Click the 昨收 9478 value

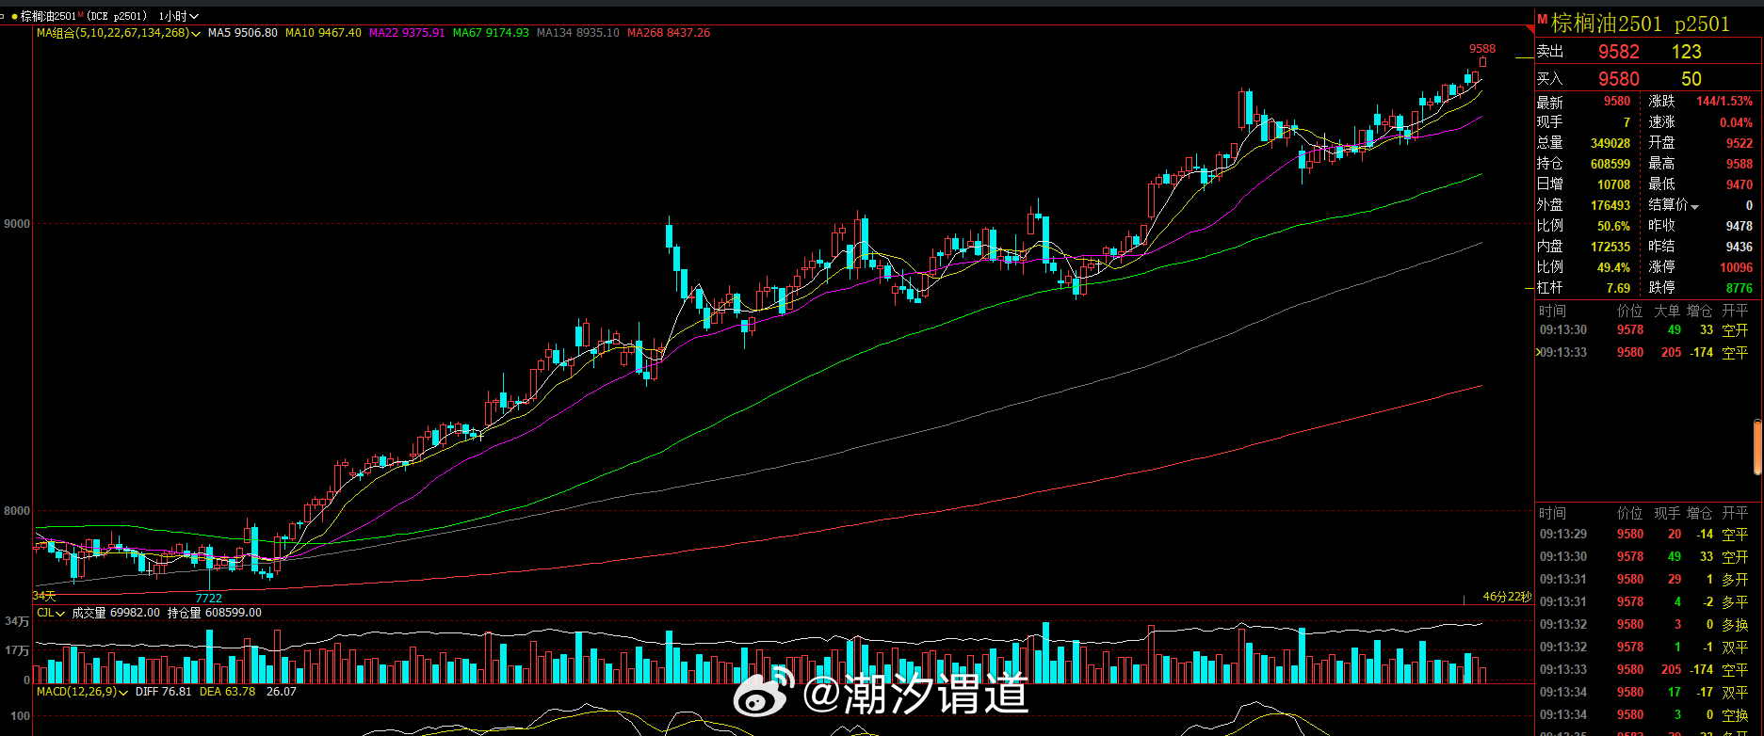click(1740, 226)
